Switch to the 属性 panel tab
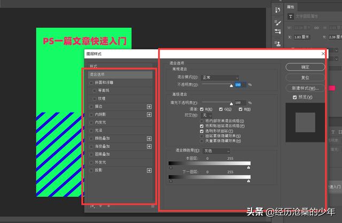The width and height of the screenshot is (342, 223). click(290, 7)
